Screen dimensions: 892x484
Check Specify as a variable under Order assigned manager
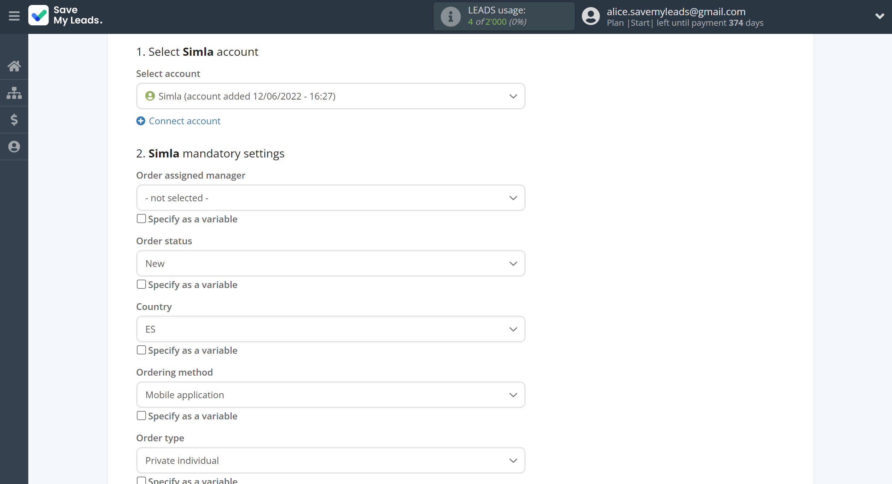(x=141, y=219)
